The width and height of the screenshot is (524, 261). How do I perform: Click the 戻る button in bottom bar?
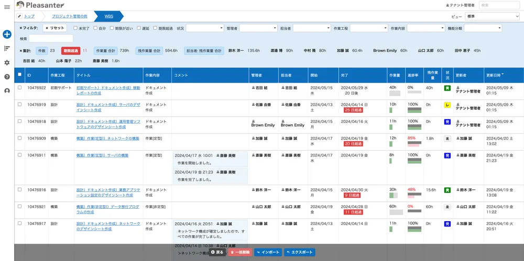217,252
